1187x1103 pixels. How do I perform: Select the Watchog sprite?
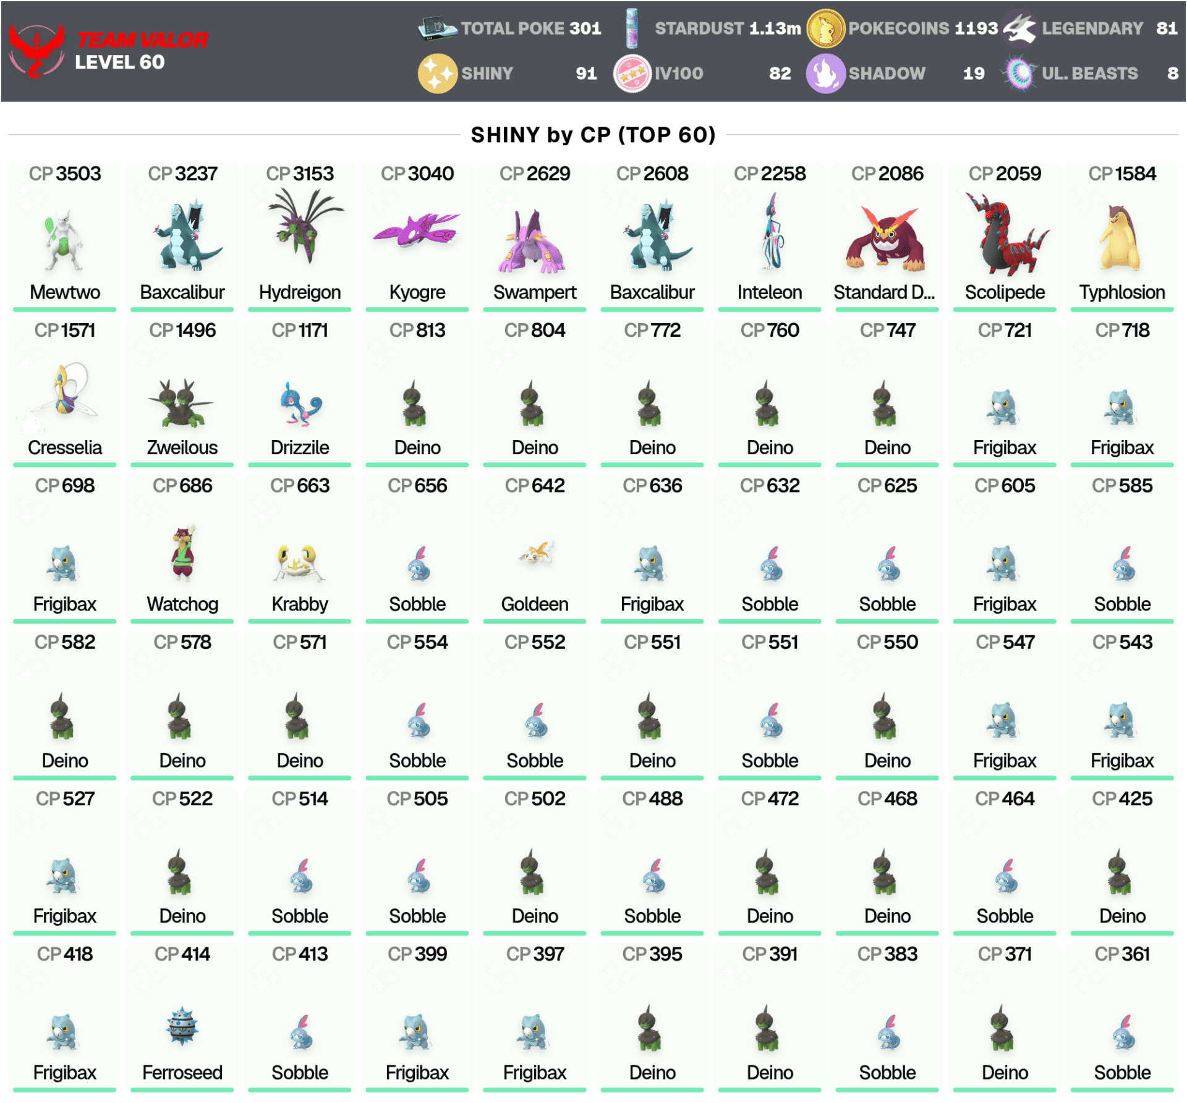[x=183, y=553]
